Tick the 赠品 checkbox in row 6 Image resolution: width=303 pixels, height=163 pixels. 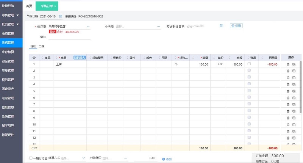249,97
